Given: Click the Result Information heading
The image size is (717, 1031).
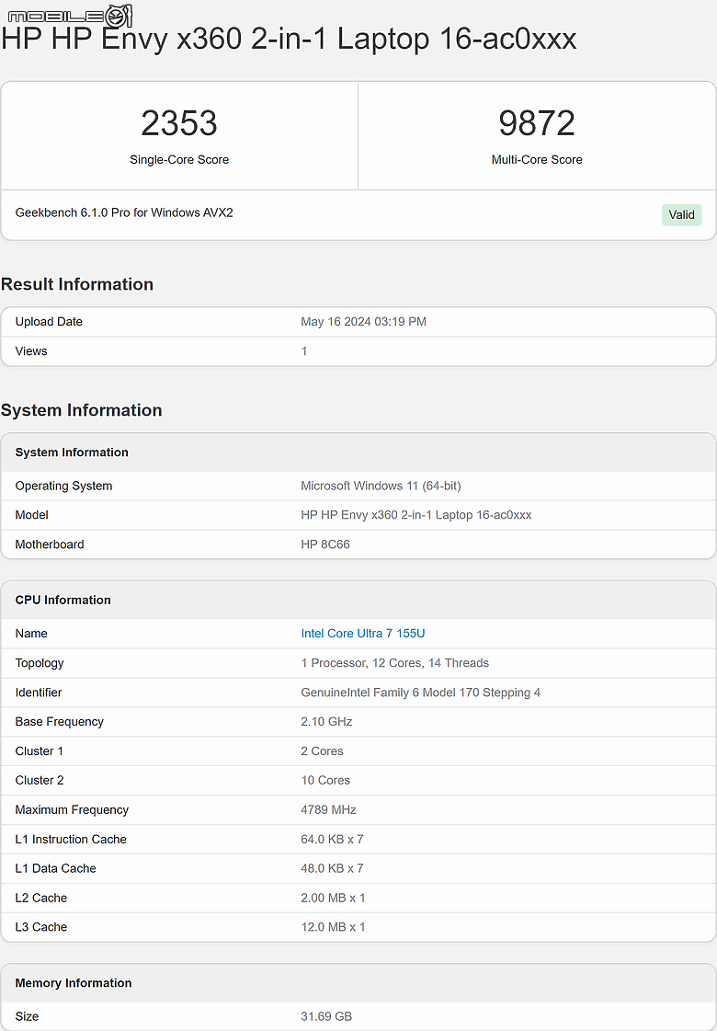Looking at the screenshot, I should (77, 284).
